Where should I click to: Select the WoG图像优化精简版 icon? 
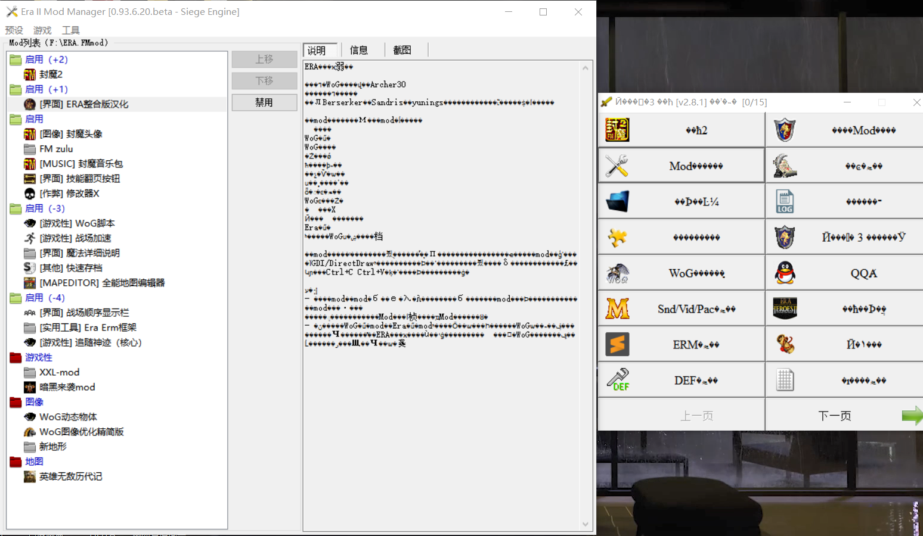point(30,432)
